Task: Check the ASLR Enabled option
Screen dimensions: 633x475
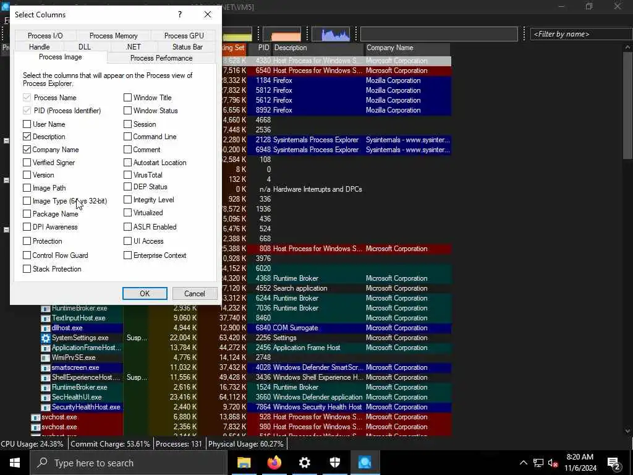Action: click(x=127, y=226)
